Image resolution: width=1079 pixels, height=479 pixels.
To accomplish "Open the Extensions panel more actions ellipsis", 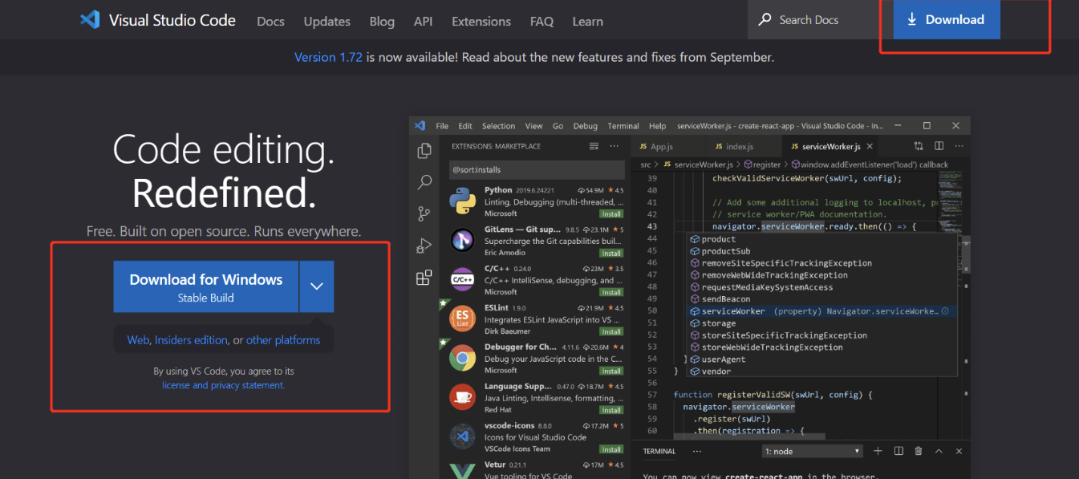I will [x=615, y=146].
